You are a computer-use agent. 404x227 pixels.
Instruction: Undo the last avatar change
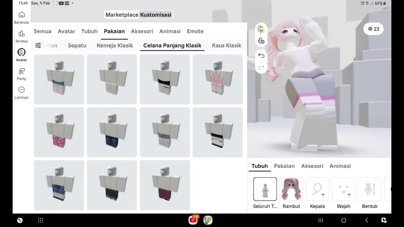[261, 55]
